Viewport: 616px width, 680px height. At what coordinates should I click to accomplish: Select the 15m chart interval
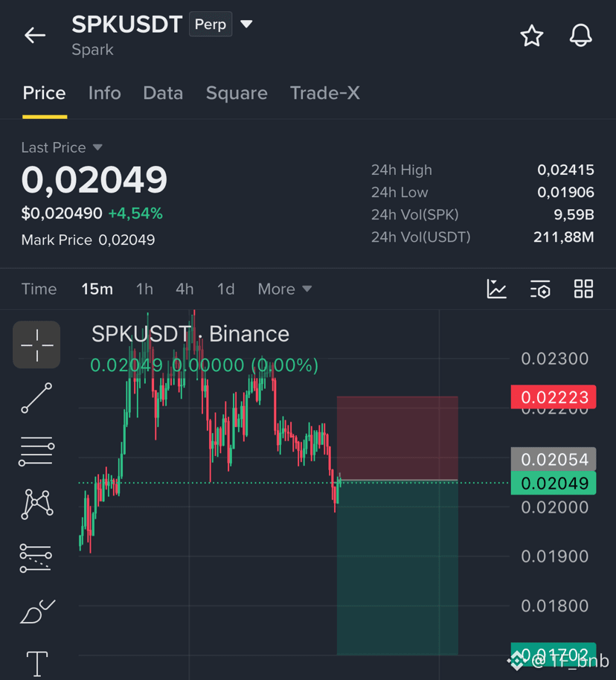[x=97, y=289]
